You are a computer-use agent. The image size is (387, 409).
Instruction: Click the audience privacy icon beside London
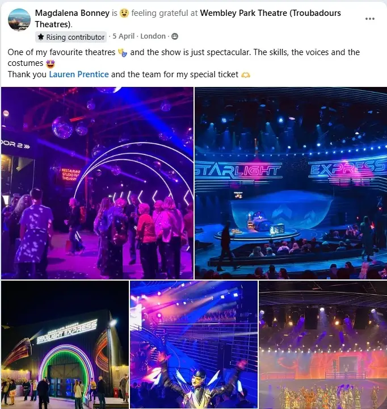coord(175,36)
